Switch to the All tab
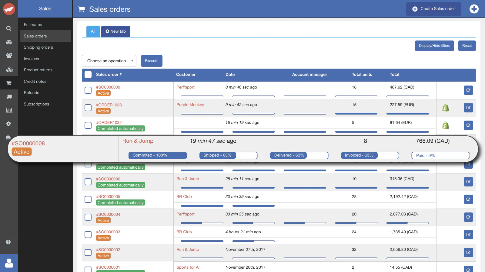The width and height of the screenshot is (485, 272). pos(93,31)
